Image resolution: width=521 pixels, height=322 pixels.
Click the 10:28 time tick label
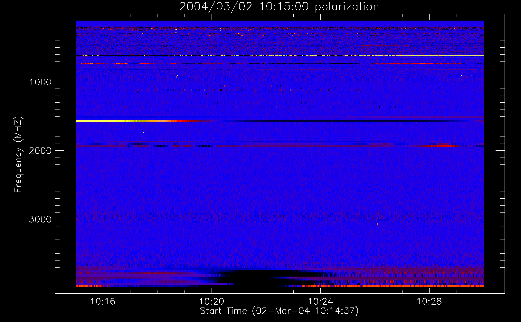pyautogui.click(x=429, y=302)
